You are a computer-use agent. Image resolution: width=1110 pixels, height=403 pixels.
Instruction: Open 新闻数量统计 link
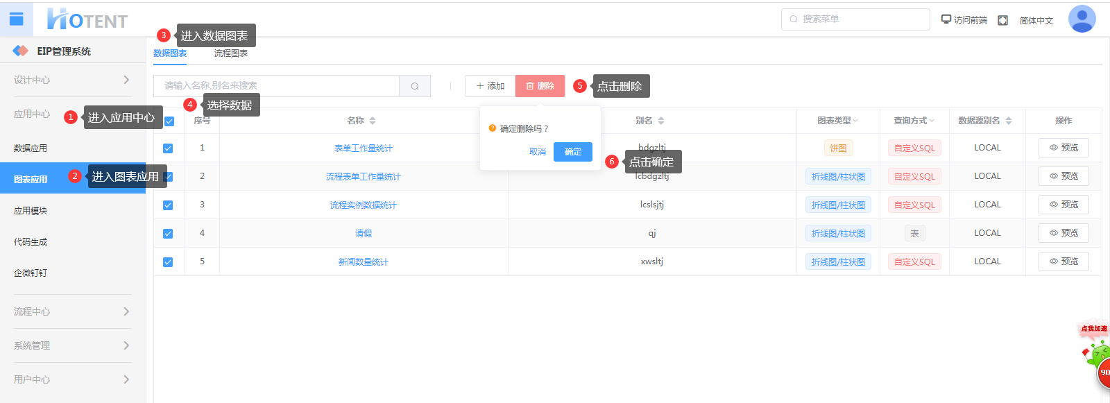(x=364, y=262)
